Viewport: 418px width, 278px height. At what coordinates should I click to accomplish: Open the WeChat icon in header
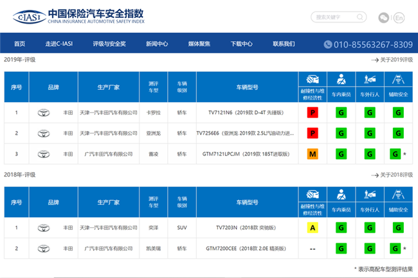click(384, 18)
